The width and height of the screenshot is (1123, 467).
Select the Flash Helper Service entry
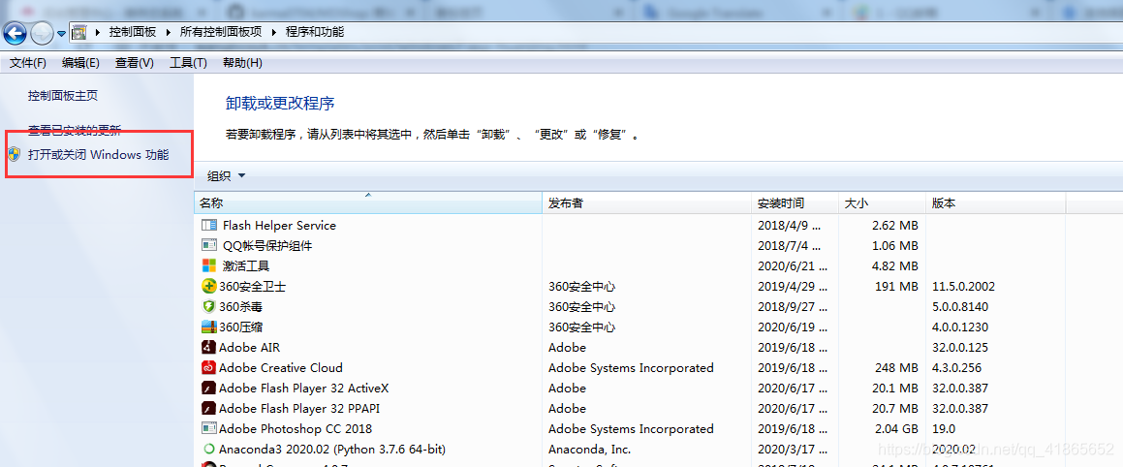(279, 226)
